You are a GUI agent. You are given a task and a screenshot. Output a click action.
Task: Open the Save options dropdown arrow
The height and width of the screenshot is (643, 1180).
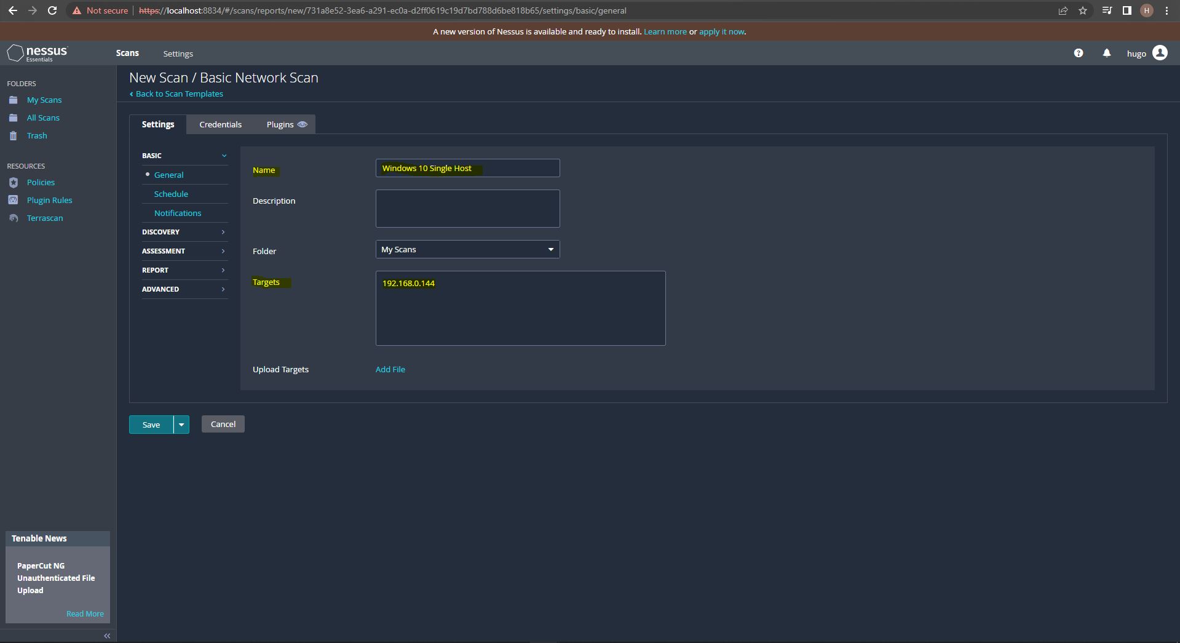point(181,424)
